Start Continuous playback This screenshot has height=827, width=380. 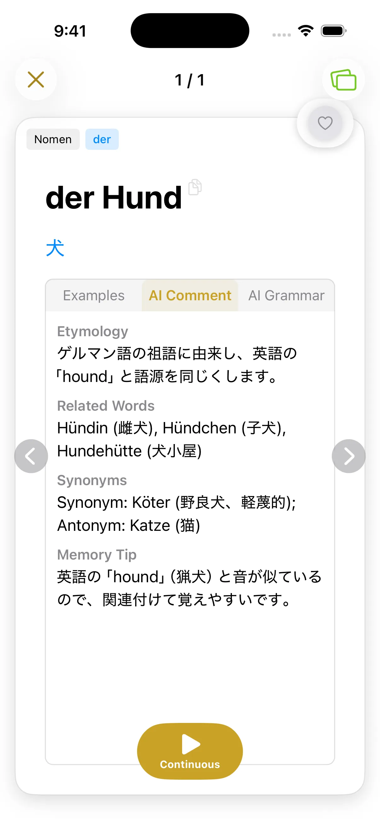(190, 751)
